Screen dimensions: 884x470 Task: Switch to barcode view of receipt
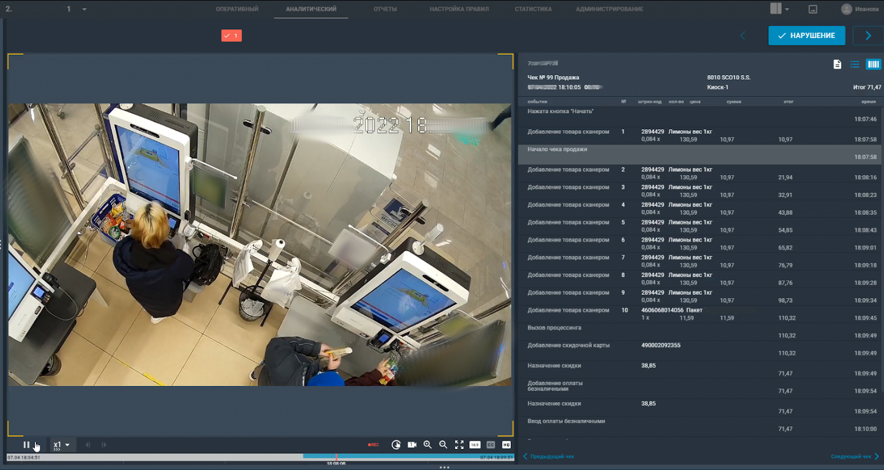coord(873,65)
